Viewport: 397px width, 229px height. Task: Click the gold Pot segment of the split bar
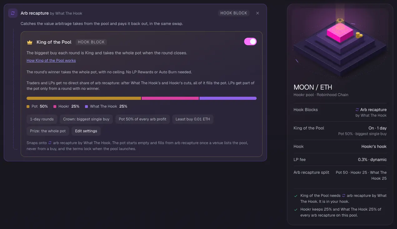tap(84, 98)
